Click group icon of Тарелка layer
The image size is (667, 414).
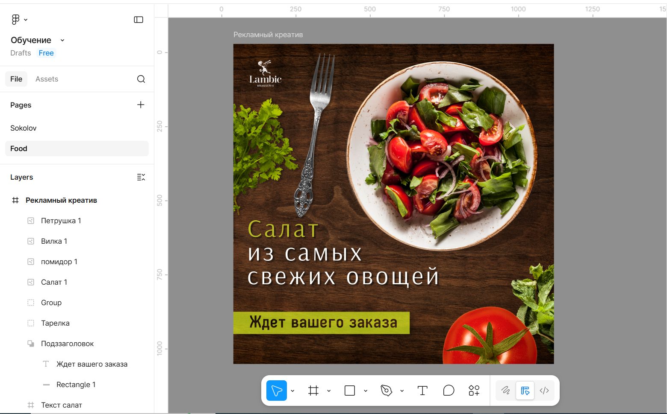click(31, 323)
